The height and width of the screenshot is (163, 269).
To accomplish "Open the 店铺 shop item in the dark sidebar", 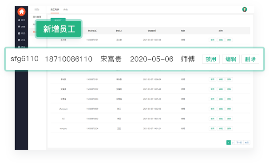I will tap(22, 27).
